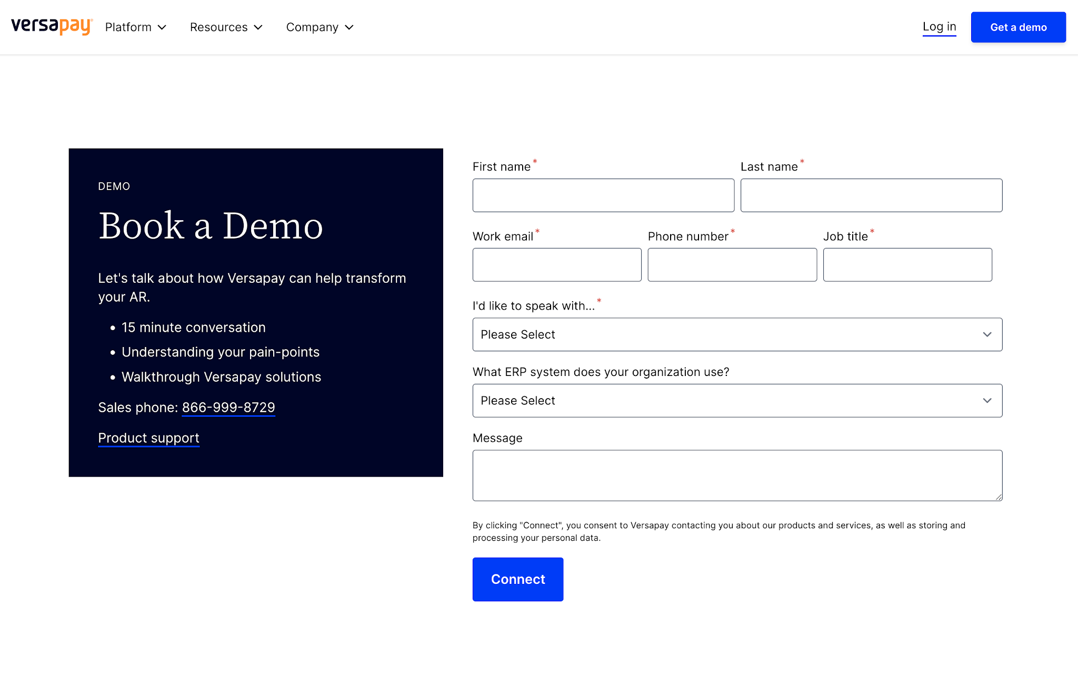Image resolution: width=1078 pixels, height=694 pixels.
Task: Open the Company menu
Action: [312, 27]
